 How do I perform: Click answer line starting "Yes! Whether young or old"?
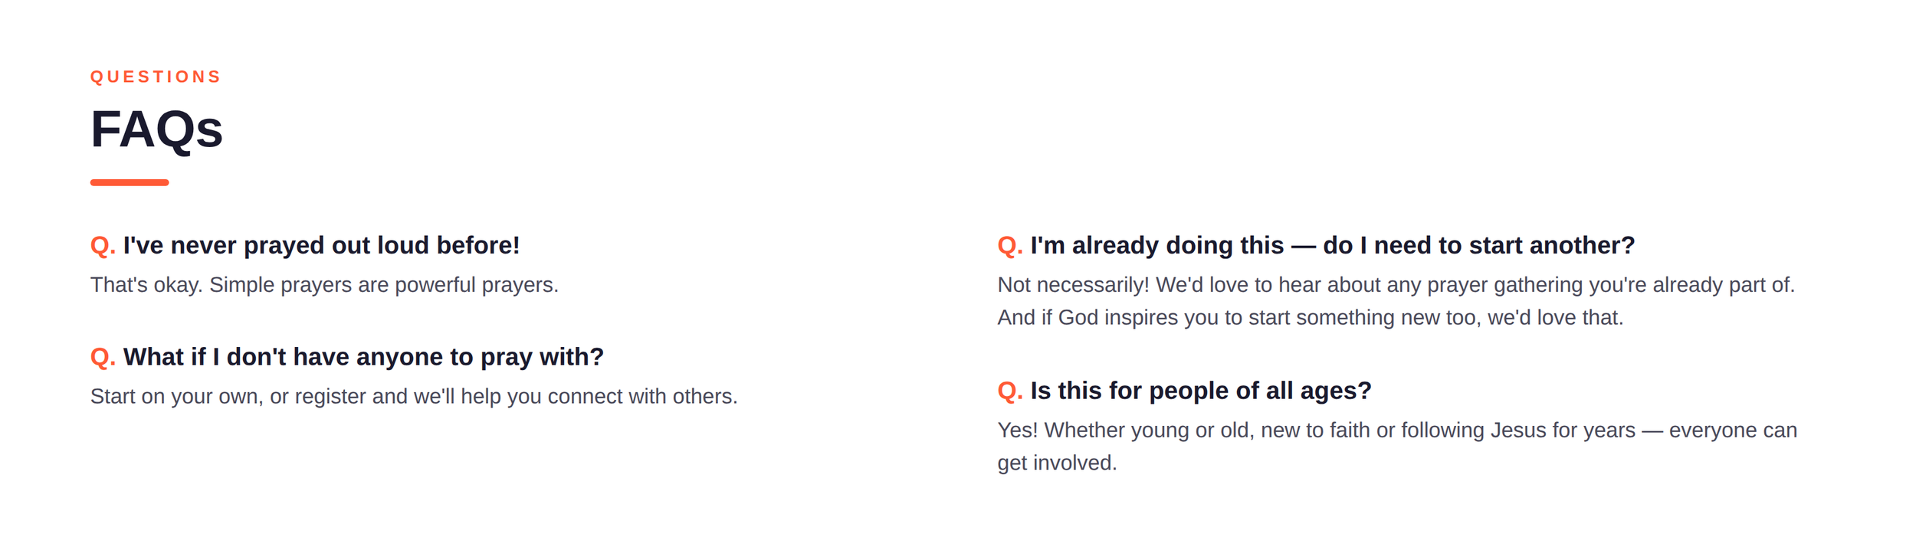(x=1397, y=431)
